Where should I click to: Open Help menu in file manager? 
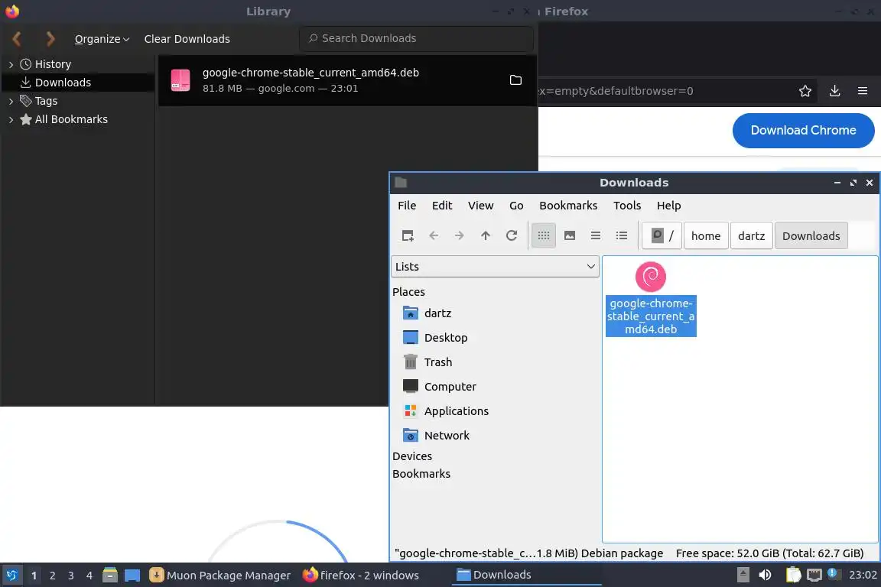point(668,206)
